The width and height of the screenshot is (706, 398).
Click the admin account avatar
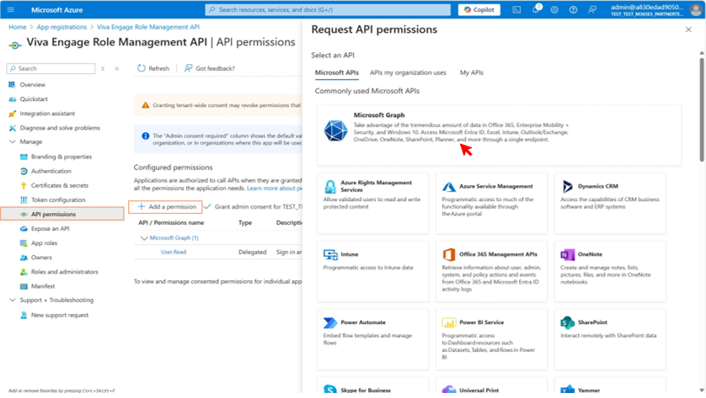[x=696, y=10]
